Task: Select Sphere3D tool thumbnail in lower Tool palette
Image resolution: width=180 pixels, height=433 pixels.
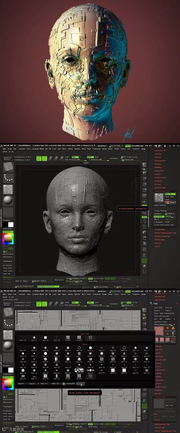Action: [x=167, y=328]
